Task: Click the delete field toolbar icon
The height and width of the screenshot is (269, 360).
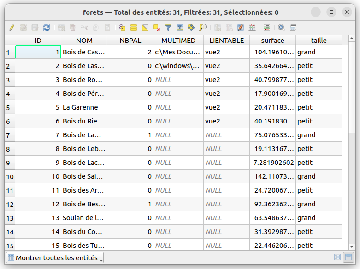Action: [x=229, y=28]
